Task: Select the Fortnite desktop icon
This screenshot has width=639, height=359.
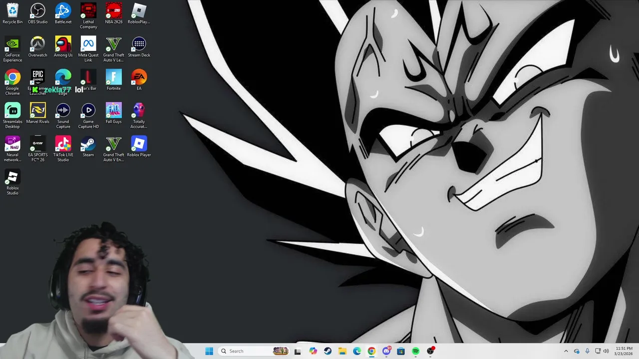Action: (114, 80)
